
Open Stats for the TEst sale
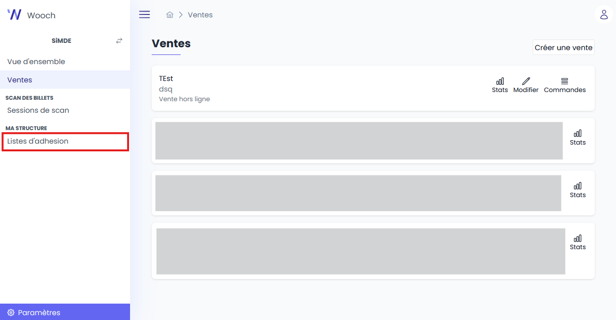(x=500, y=85)
